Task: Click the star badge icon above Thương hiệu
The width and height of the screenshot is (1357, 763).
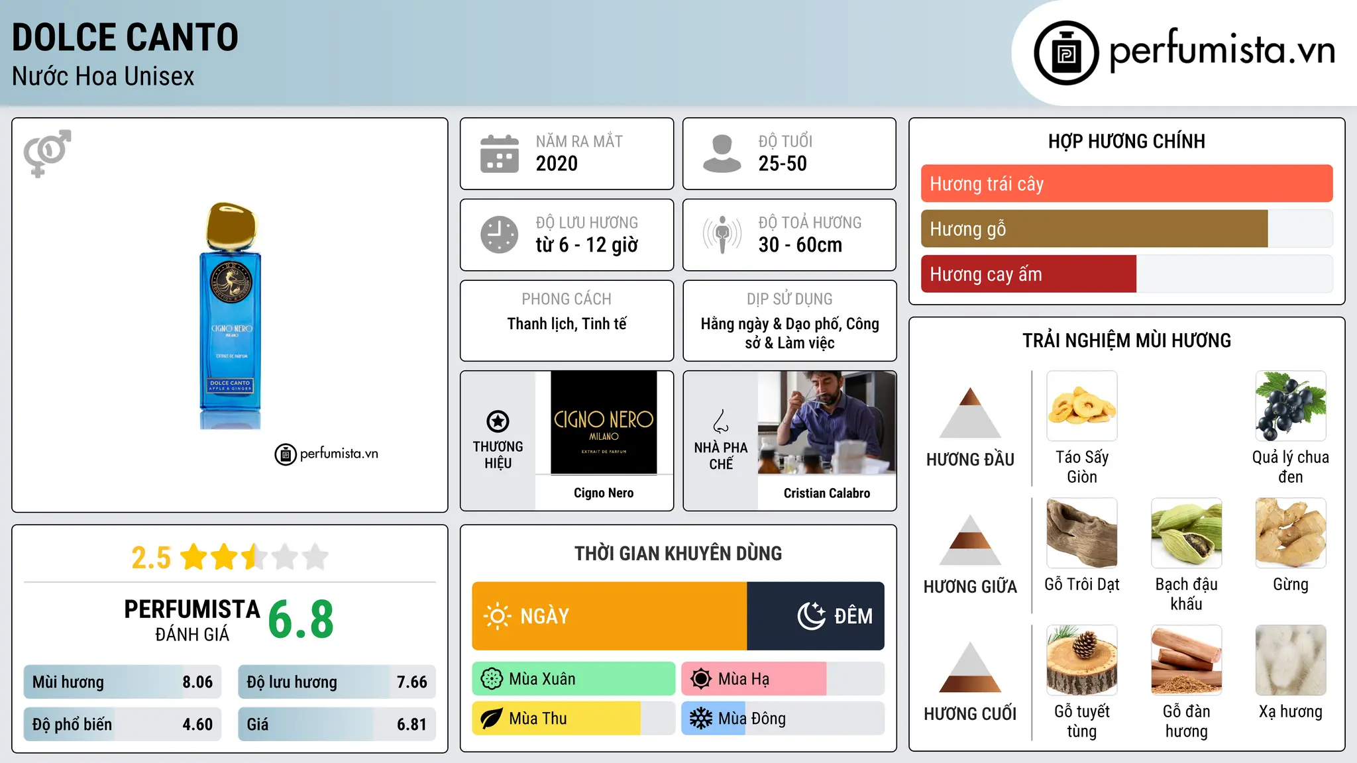Action: [x=498, y=421]
